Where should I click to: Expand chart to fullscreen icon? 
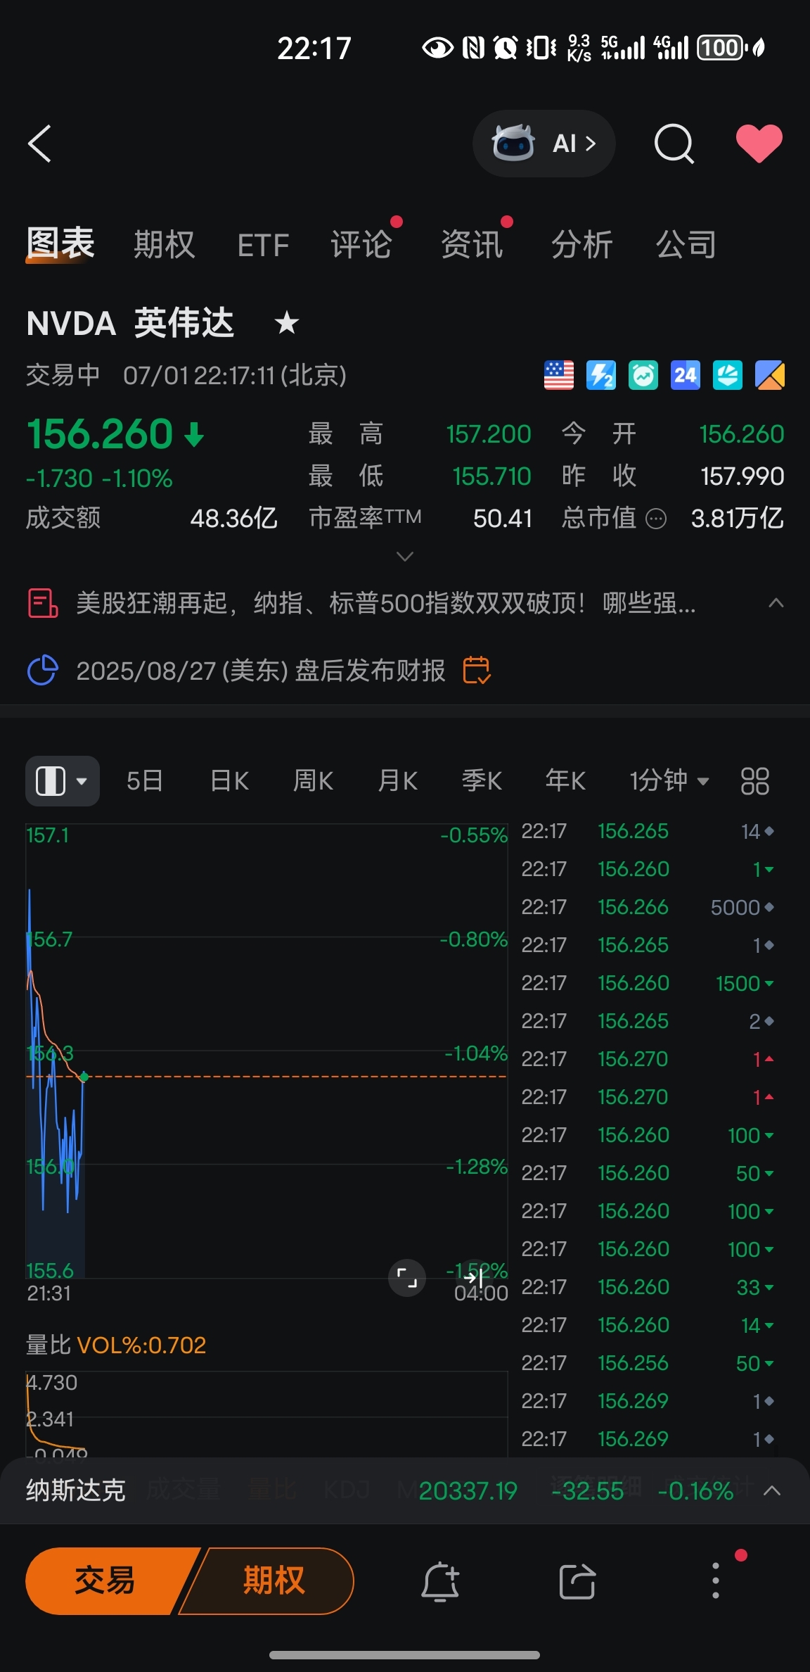click(x=407, y=1278)
